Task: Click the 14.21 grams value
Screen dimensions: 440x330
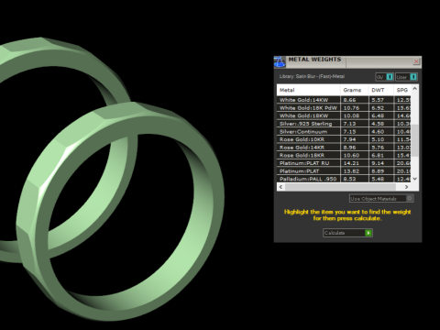Action: click(351, 163)
